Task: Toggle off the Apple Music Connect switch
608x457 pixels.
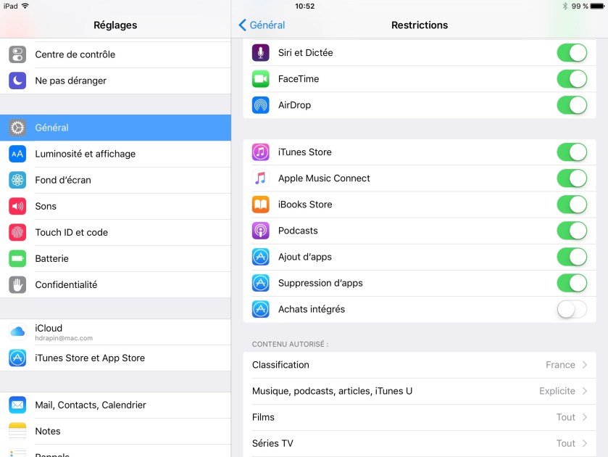Action: click(x=571, y=178)
